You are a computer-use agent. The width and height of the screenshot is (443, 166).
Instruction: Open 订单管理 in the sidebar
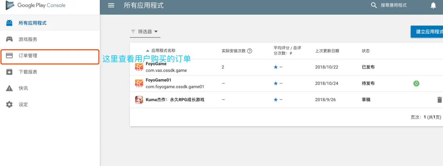pos(50,56)
